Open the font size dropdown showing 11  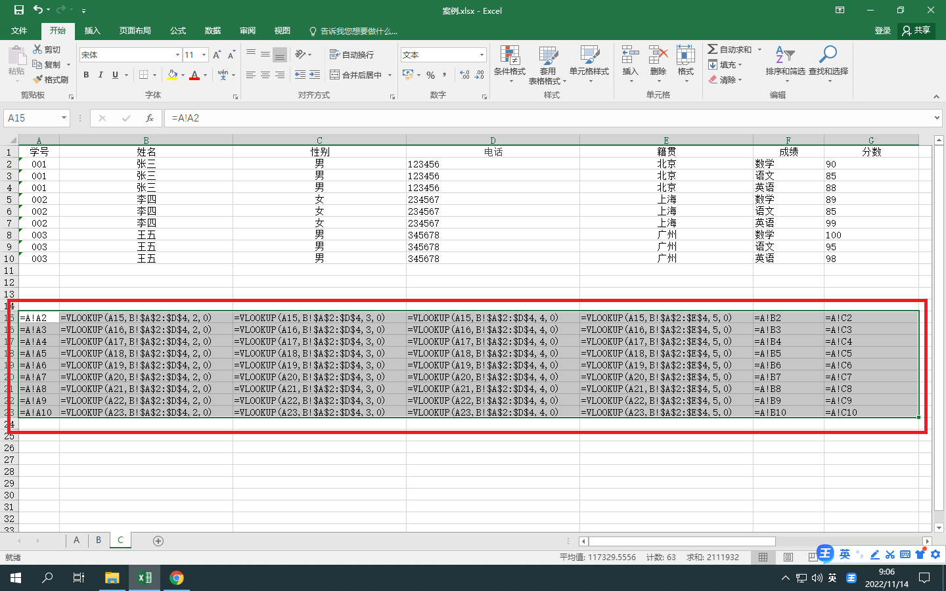(x=204, y=55)
